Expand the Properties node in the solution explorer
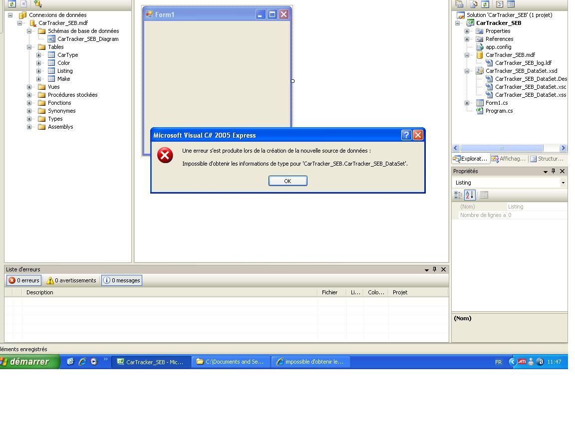This screenshot has height=431, width=575. [x=467, y=31]
